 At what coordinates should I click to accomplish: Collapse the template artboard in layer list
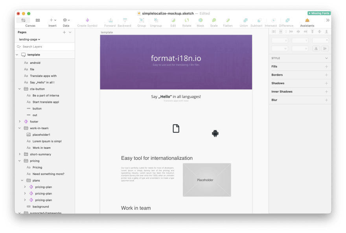pyautogui.click(x=17, y=55)
